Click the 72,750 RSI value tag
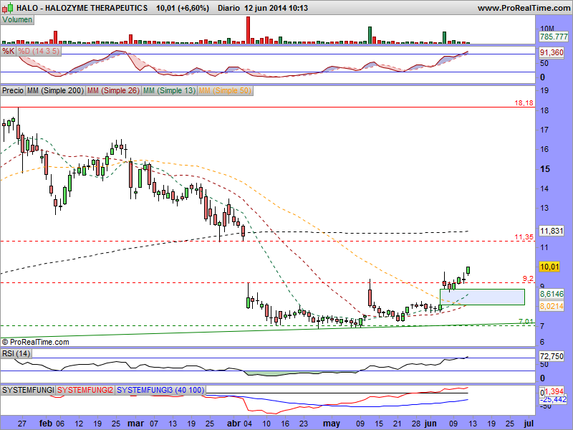573x430 pixels. pyautogui.click(x=552, y=356)
